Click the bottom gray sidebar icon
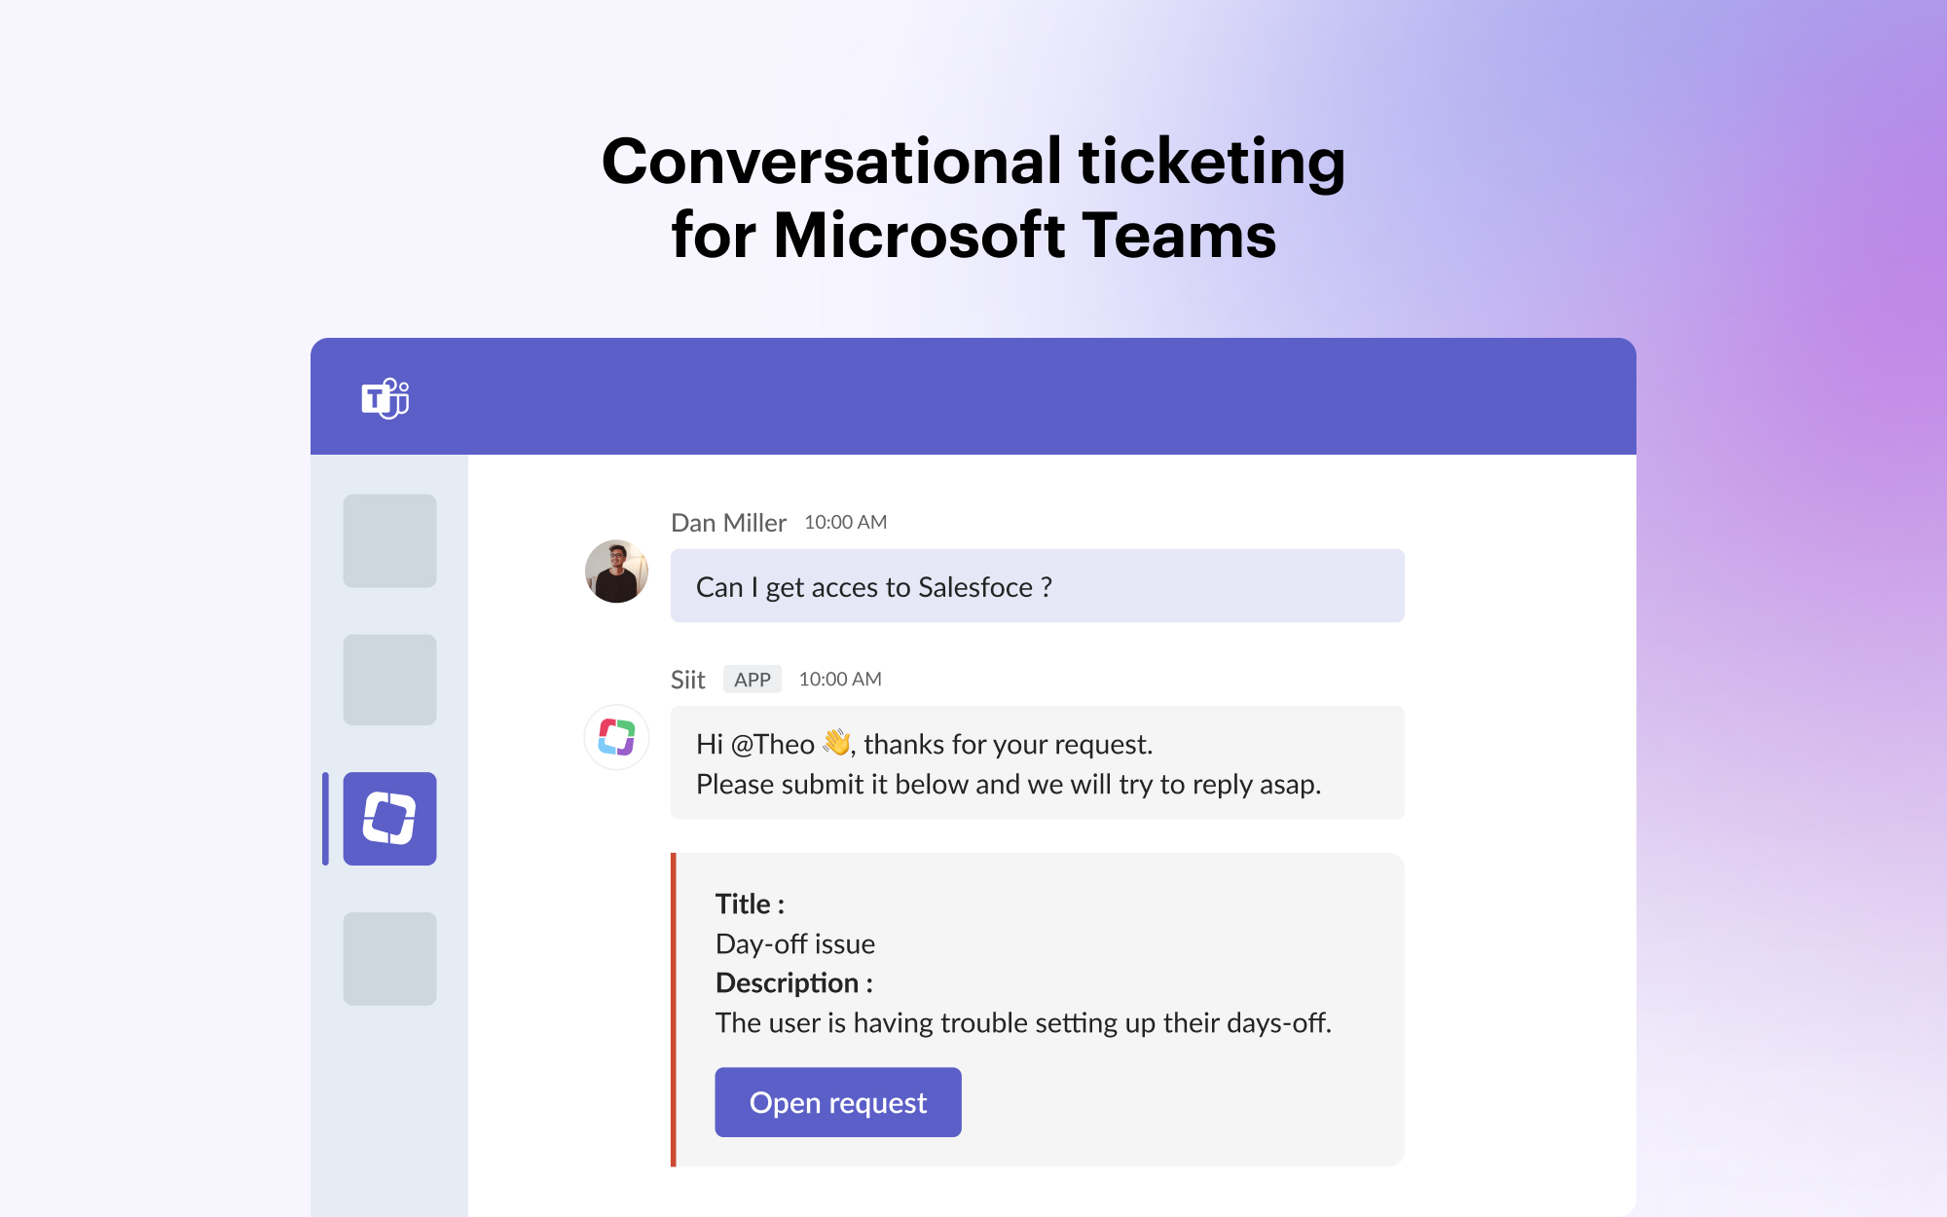The width and height of the screenshot is (1947, 1217). (388, 959)
